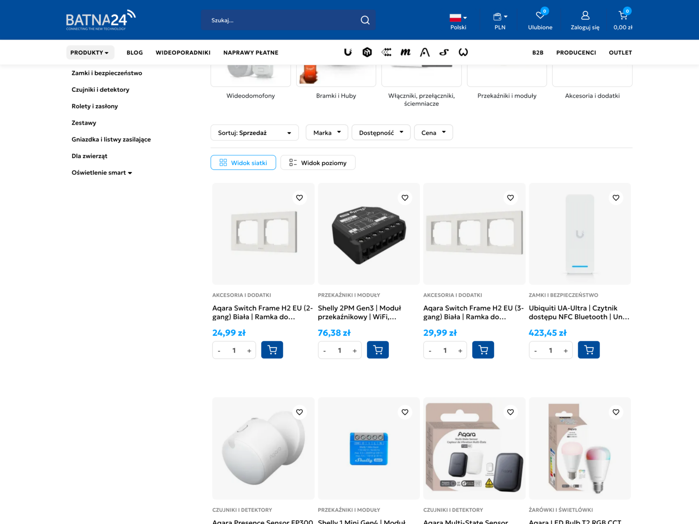The height and width of the screenshot is (524, 699).
Task: Favorite the Ubiquiti UA-Ultra product
Action: click(616, 198)
